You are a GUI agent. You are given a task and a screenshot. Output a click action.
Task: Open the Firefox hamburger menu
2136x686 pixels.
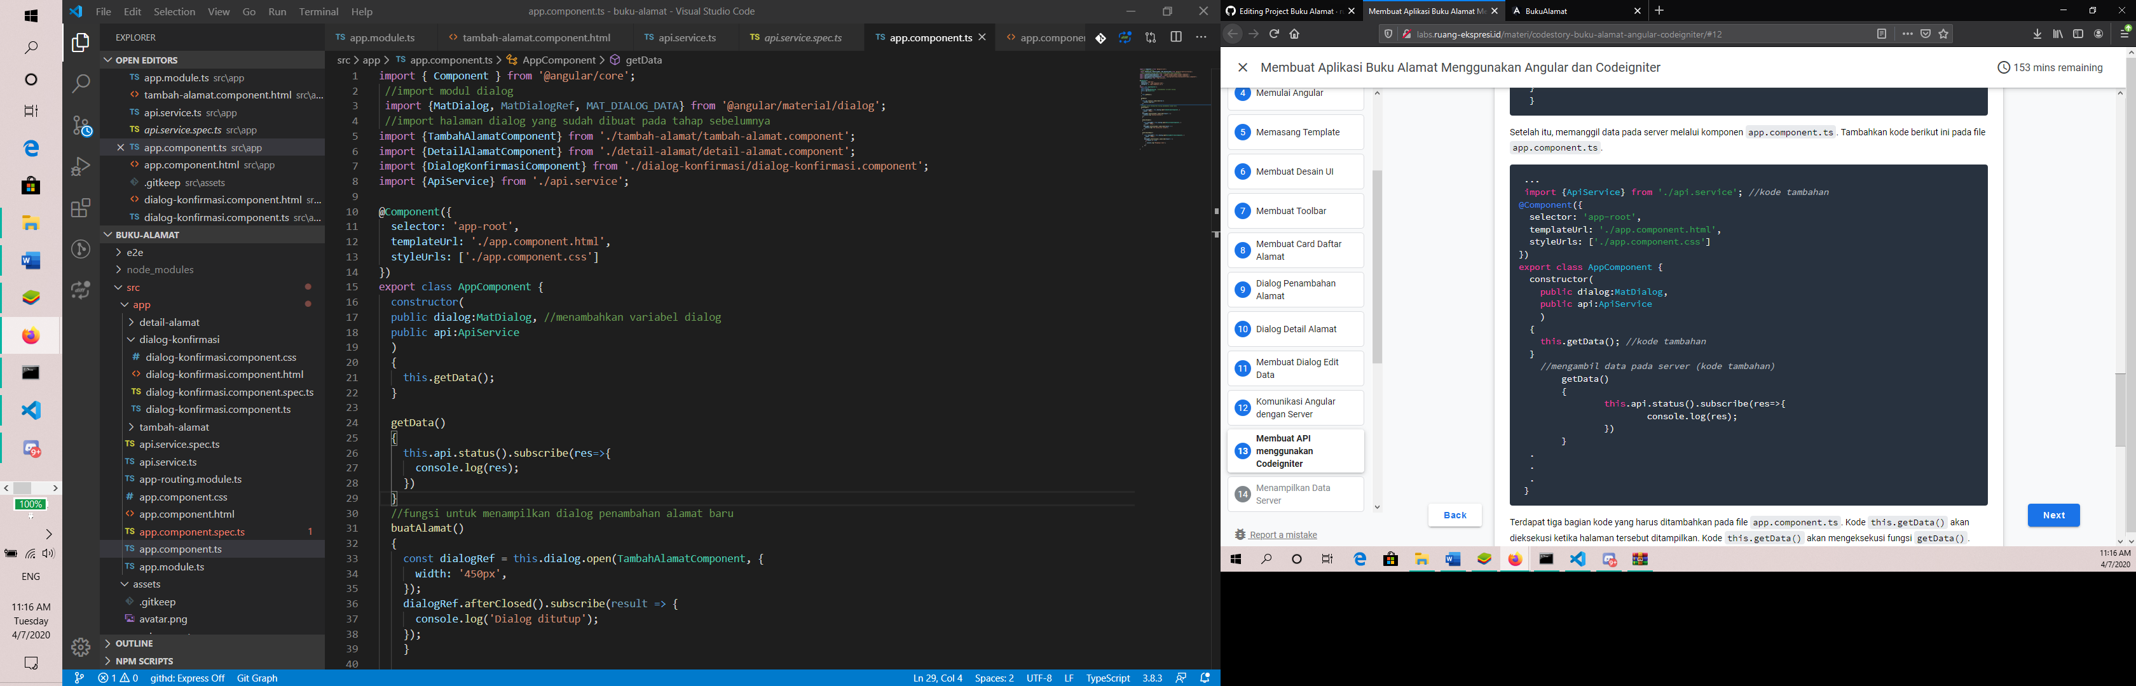click(x=2125, y=34)
